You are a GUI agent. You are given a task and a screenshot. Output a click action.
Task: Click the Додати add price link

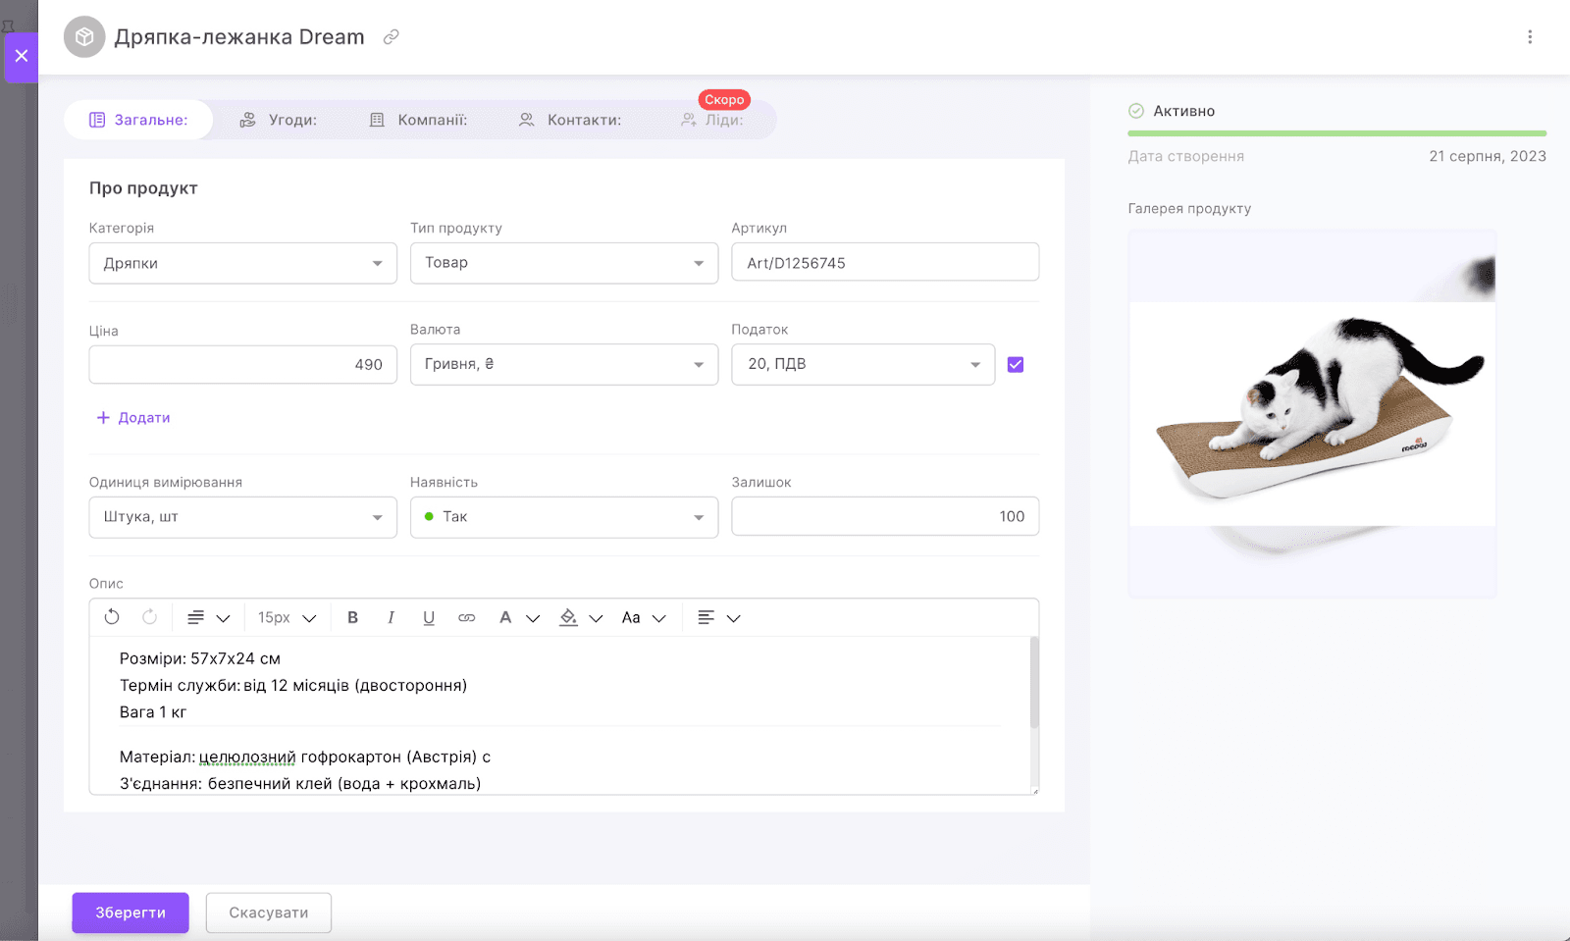point(133,418)
